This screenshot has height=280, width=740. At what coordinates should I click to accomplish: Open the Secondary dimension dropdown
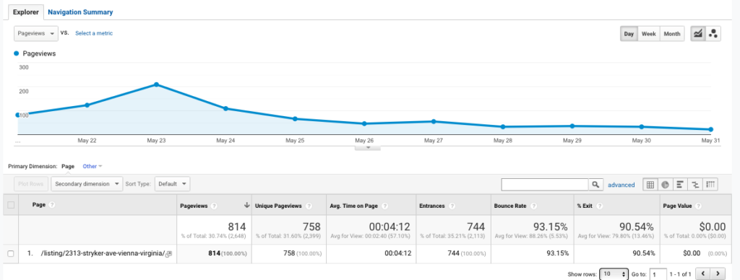87,184
